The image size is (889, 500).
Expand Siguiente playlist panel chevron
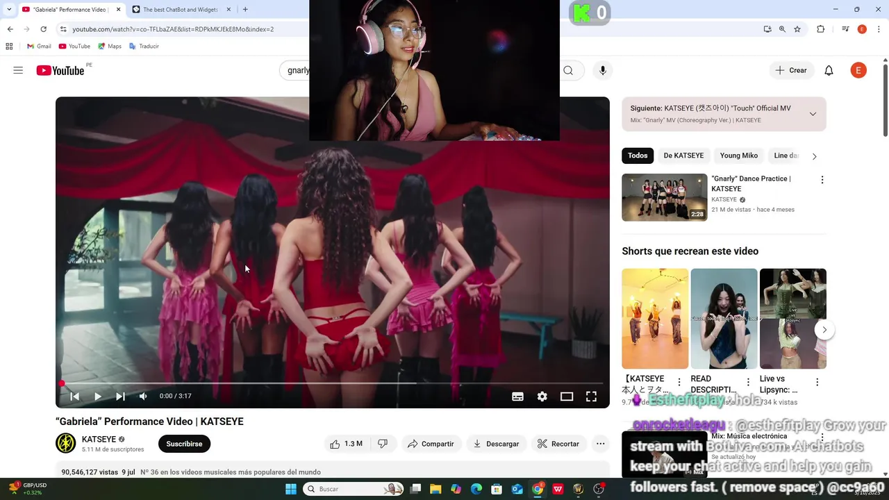point(813,114)
